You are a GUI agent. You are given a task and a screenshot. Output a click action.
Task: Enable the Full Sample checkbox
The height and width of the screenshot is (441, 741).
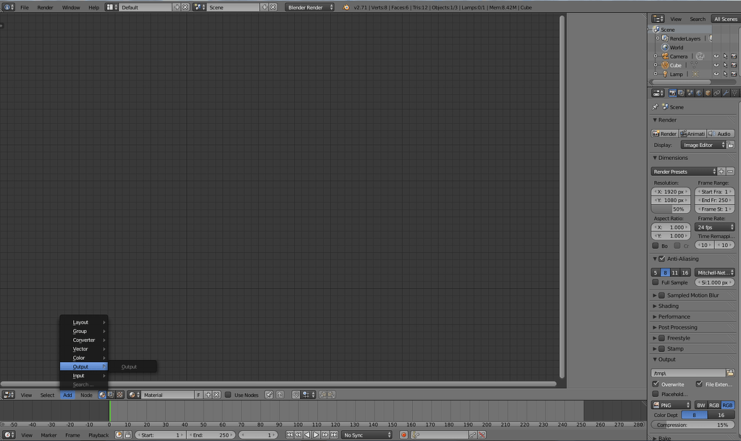[655, 282]
